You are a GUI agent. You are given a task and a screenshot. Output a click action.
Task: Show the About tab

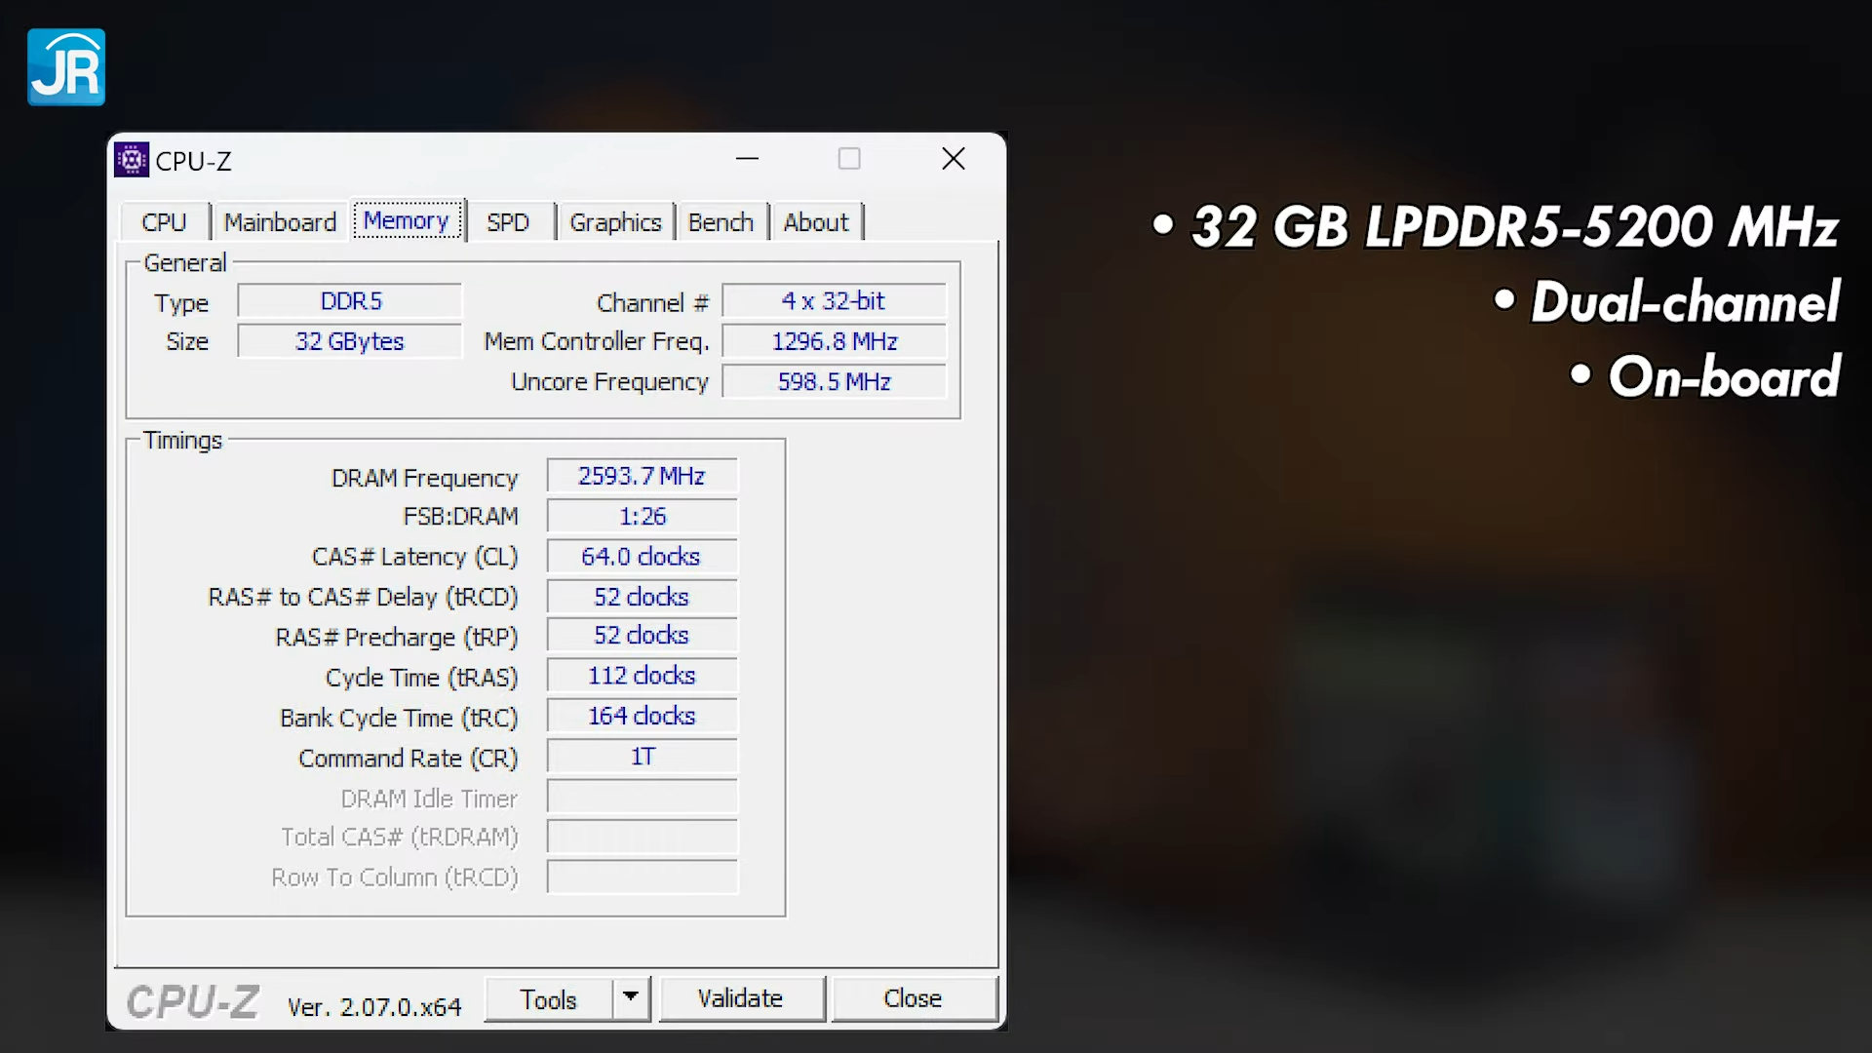[x=815, y=222]
